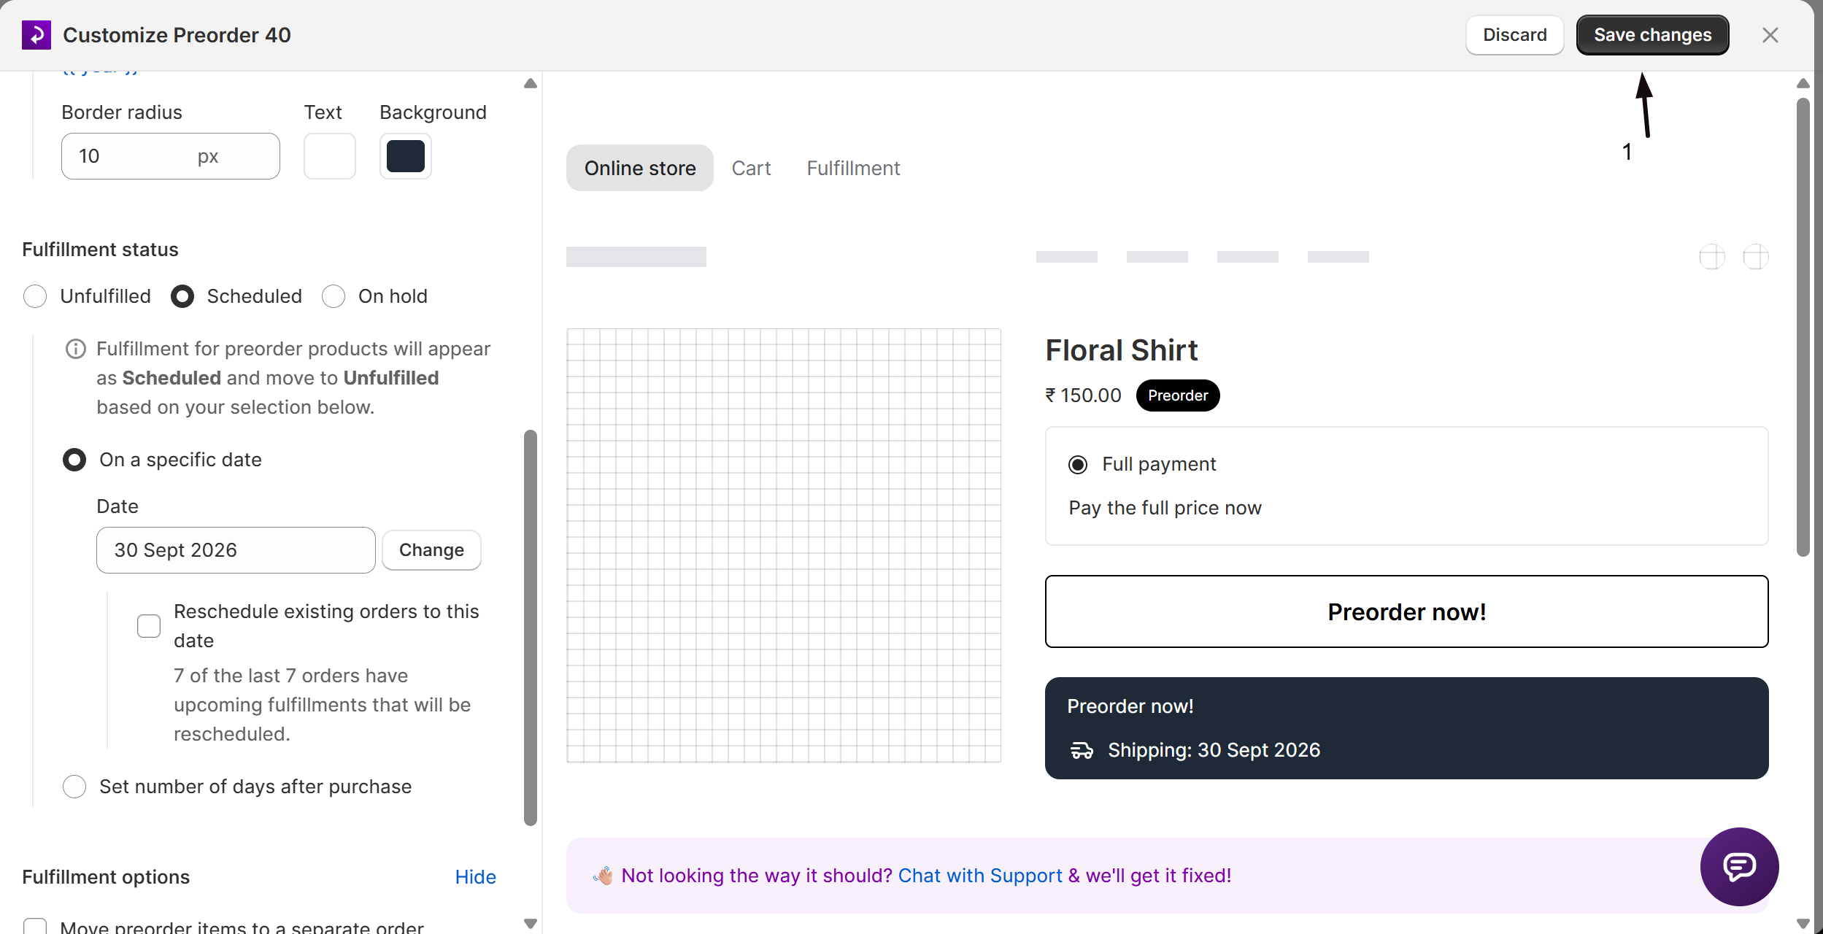The image size is (1823, 934).
Task: Click the left sidebar scroll up arrow
Action: click(531, 84)
